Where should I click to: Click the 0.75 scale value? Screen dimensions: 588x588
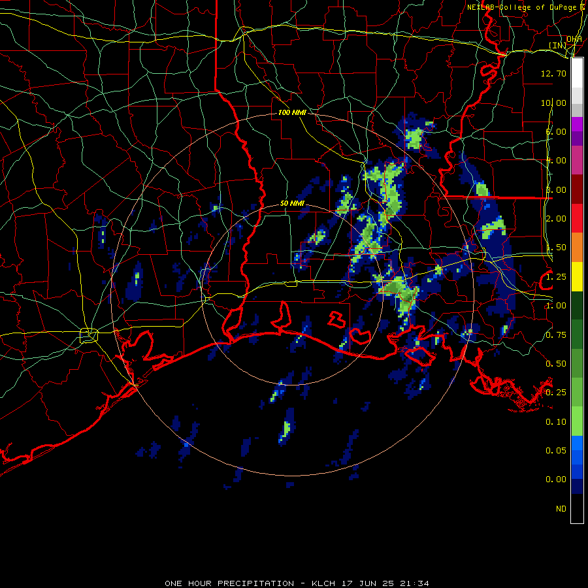click(x=556, y=335)
